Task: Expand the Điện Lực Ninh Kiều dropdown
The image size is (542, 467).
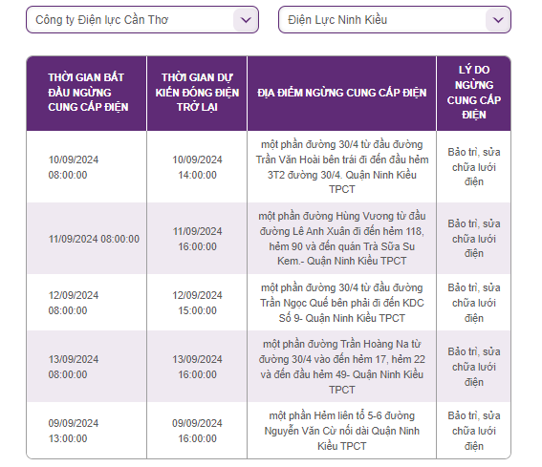Action: pos(395,20)
